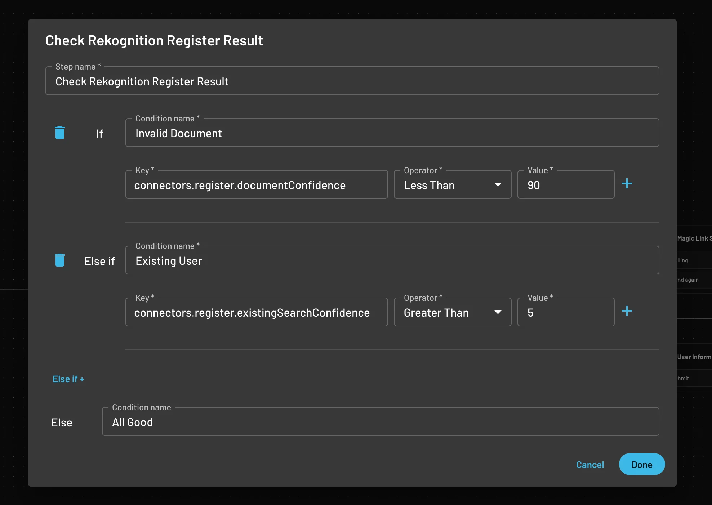Add another rule to Invalid Document condition
Image resolution: width=712 pixels, height=505 pixels.
pos(627,184)
